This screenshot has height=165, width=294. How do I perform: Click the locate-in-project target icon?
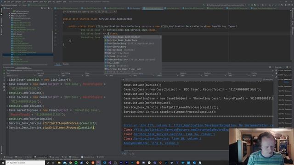click(x=42, y=8)
